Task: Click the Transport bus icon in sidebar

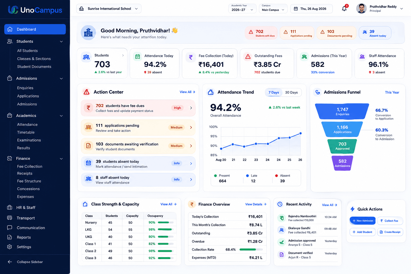Action: 10,218
